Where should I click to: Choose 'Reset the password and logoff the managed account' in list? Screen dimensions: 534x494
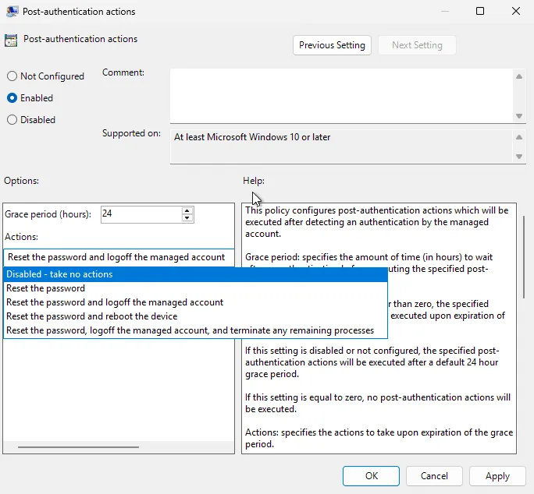coord(195,302)
